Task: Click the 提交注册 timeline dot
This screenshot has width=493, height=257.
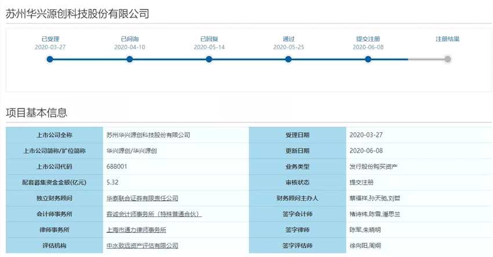Action: pos(368,59)
